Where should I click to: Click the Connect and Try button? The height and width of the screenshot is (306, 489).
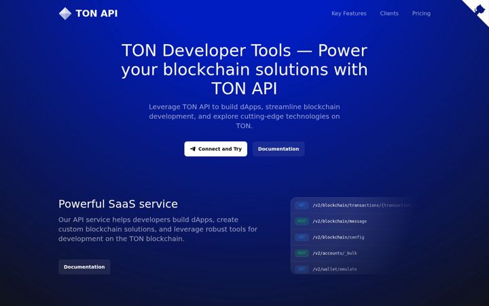pos(215,149)
